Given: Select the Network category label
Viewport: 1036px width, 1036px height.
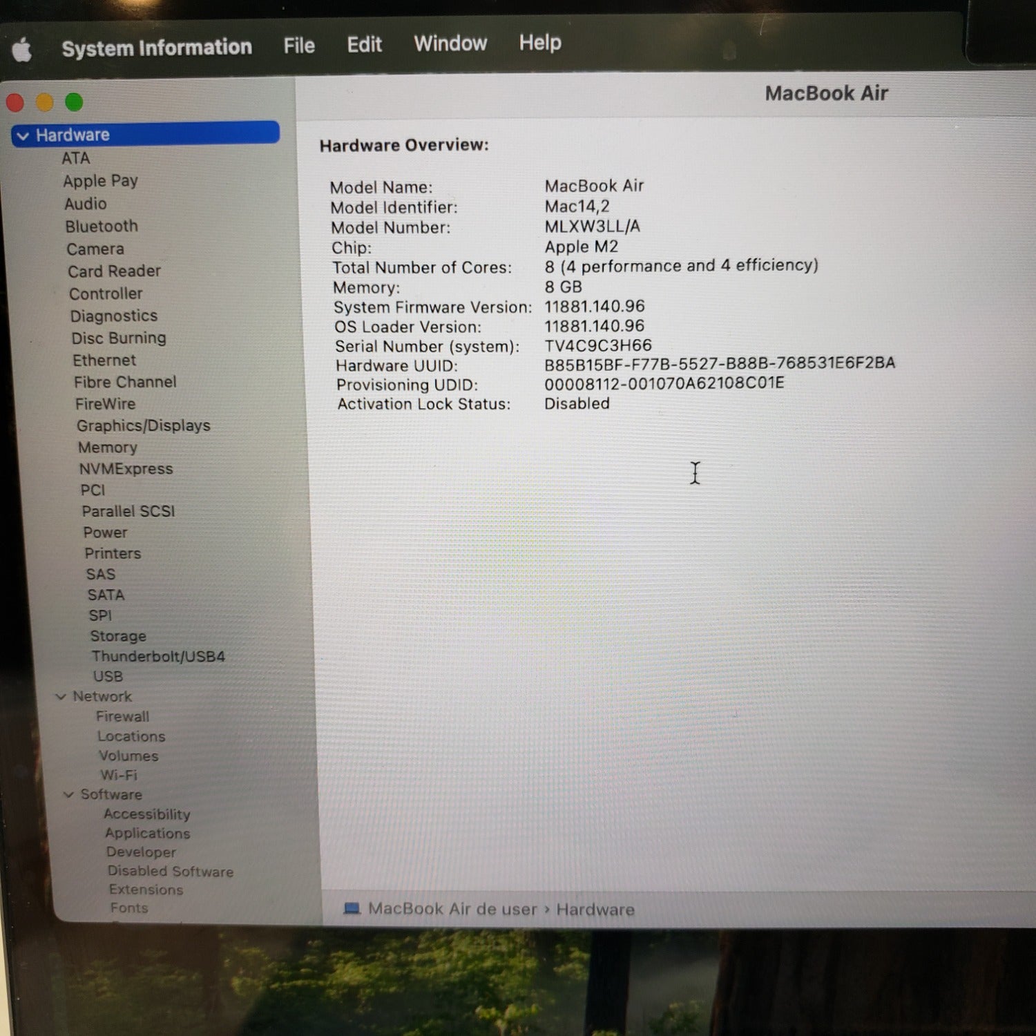Looking at the screenshot, I should (102, 697).
